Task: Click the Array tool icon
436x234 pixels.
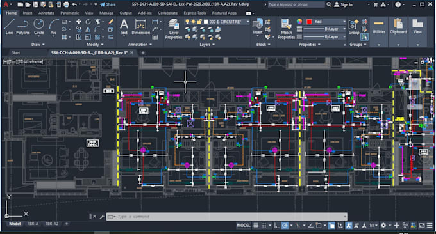Action: (x=97, y=37)
